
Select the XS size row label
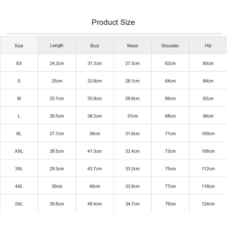(x=19, y=63)
